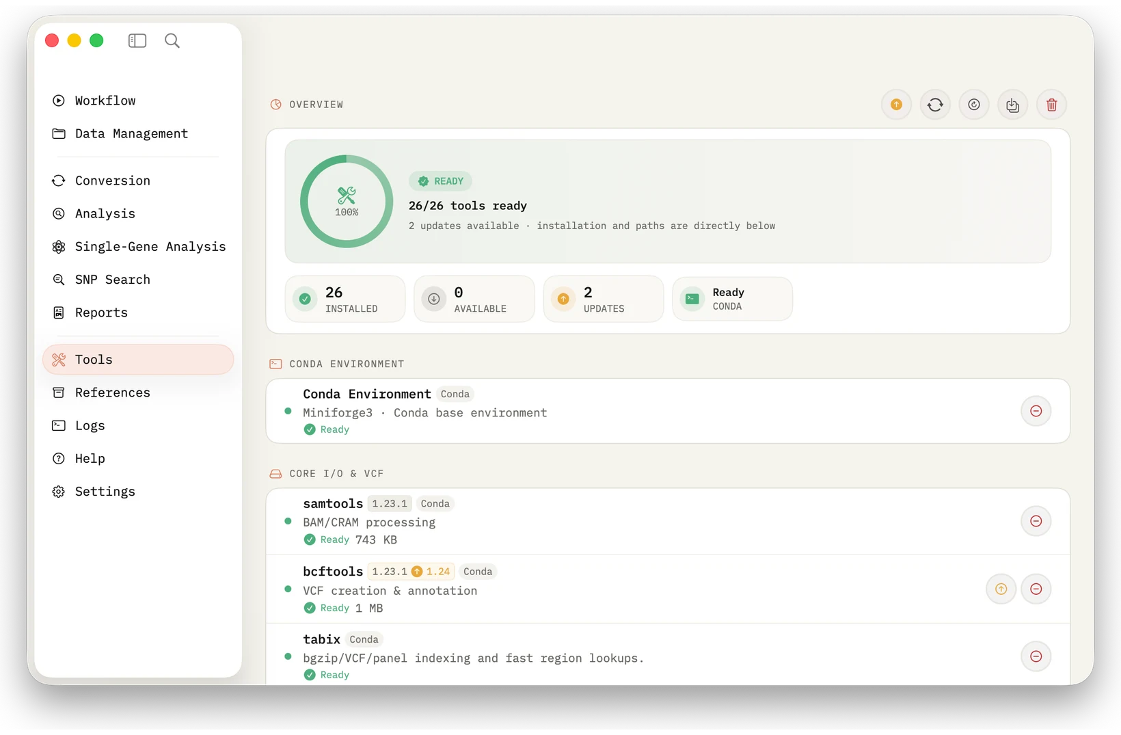Select the 26 Installed stat card
Screen dimensions: 1121x735
pyautogui.click(x=345, y=299)
